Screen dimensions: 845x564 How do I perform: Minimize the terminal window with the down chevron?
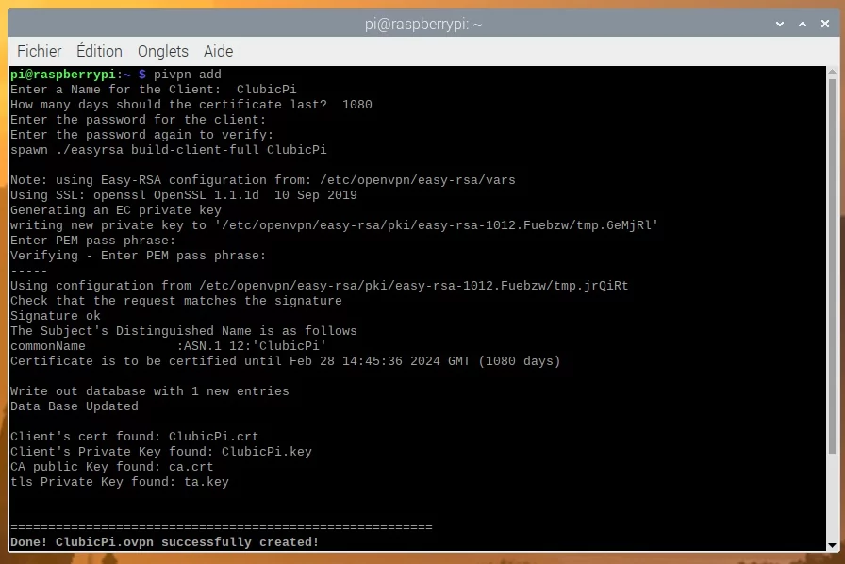click(x=779, y=24)
